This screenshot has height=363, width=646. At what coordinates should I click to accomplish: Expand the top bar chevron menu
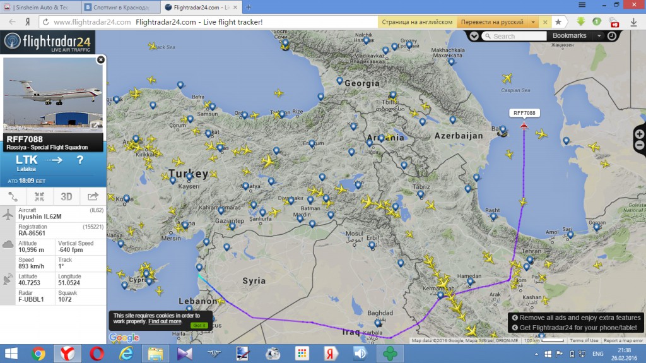[474, 37]
